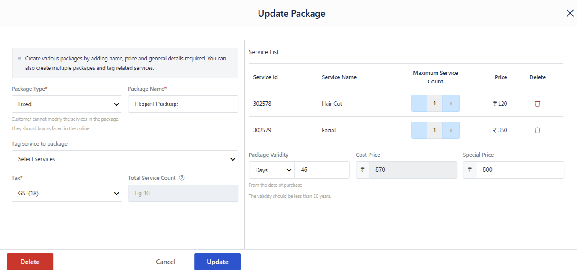Click the ₹ 350 price cell

pos(500,130)
